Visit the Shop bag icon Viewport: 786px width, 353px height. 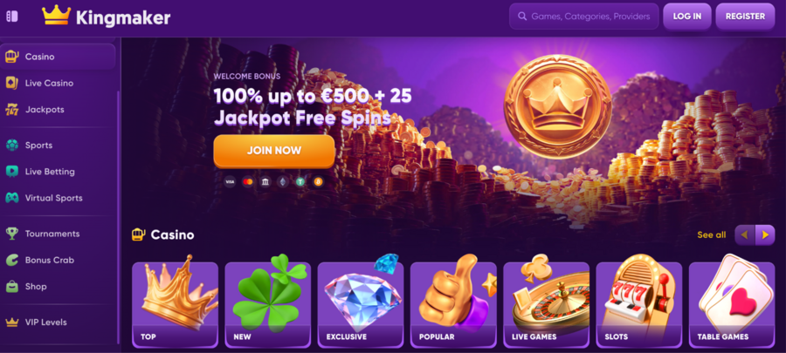(12, 287)
